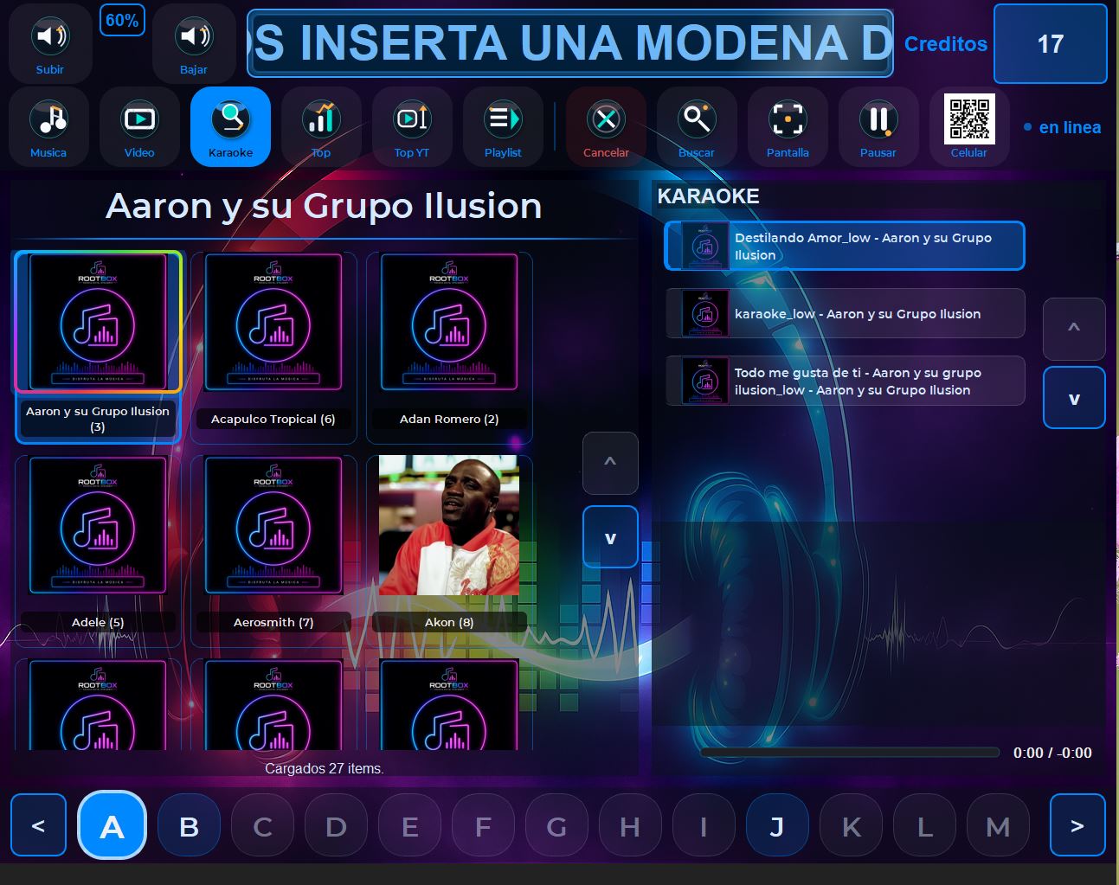
Task: Open the Top YT icon
Action: click(x=412, y=126)
